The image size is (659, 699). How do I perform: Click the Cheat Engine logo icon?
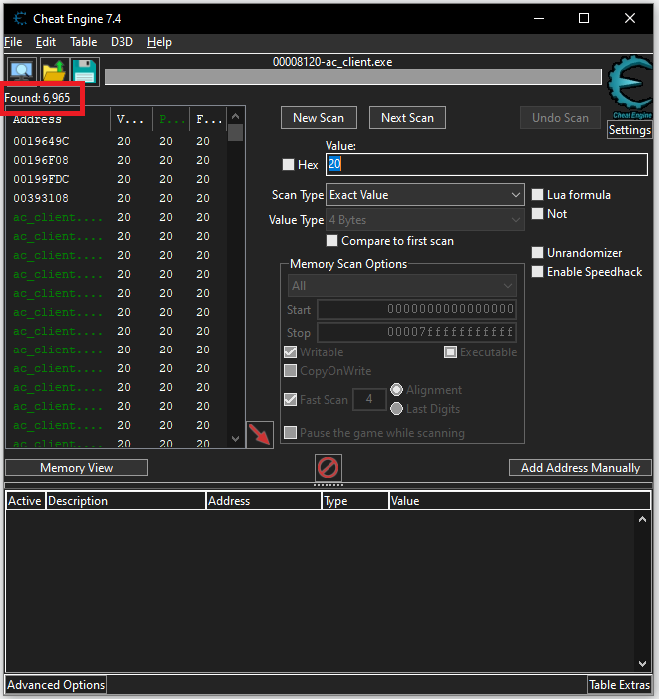(629, 89)
